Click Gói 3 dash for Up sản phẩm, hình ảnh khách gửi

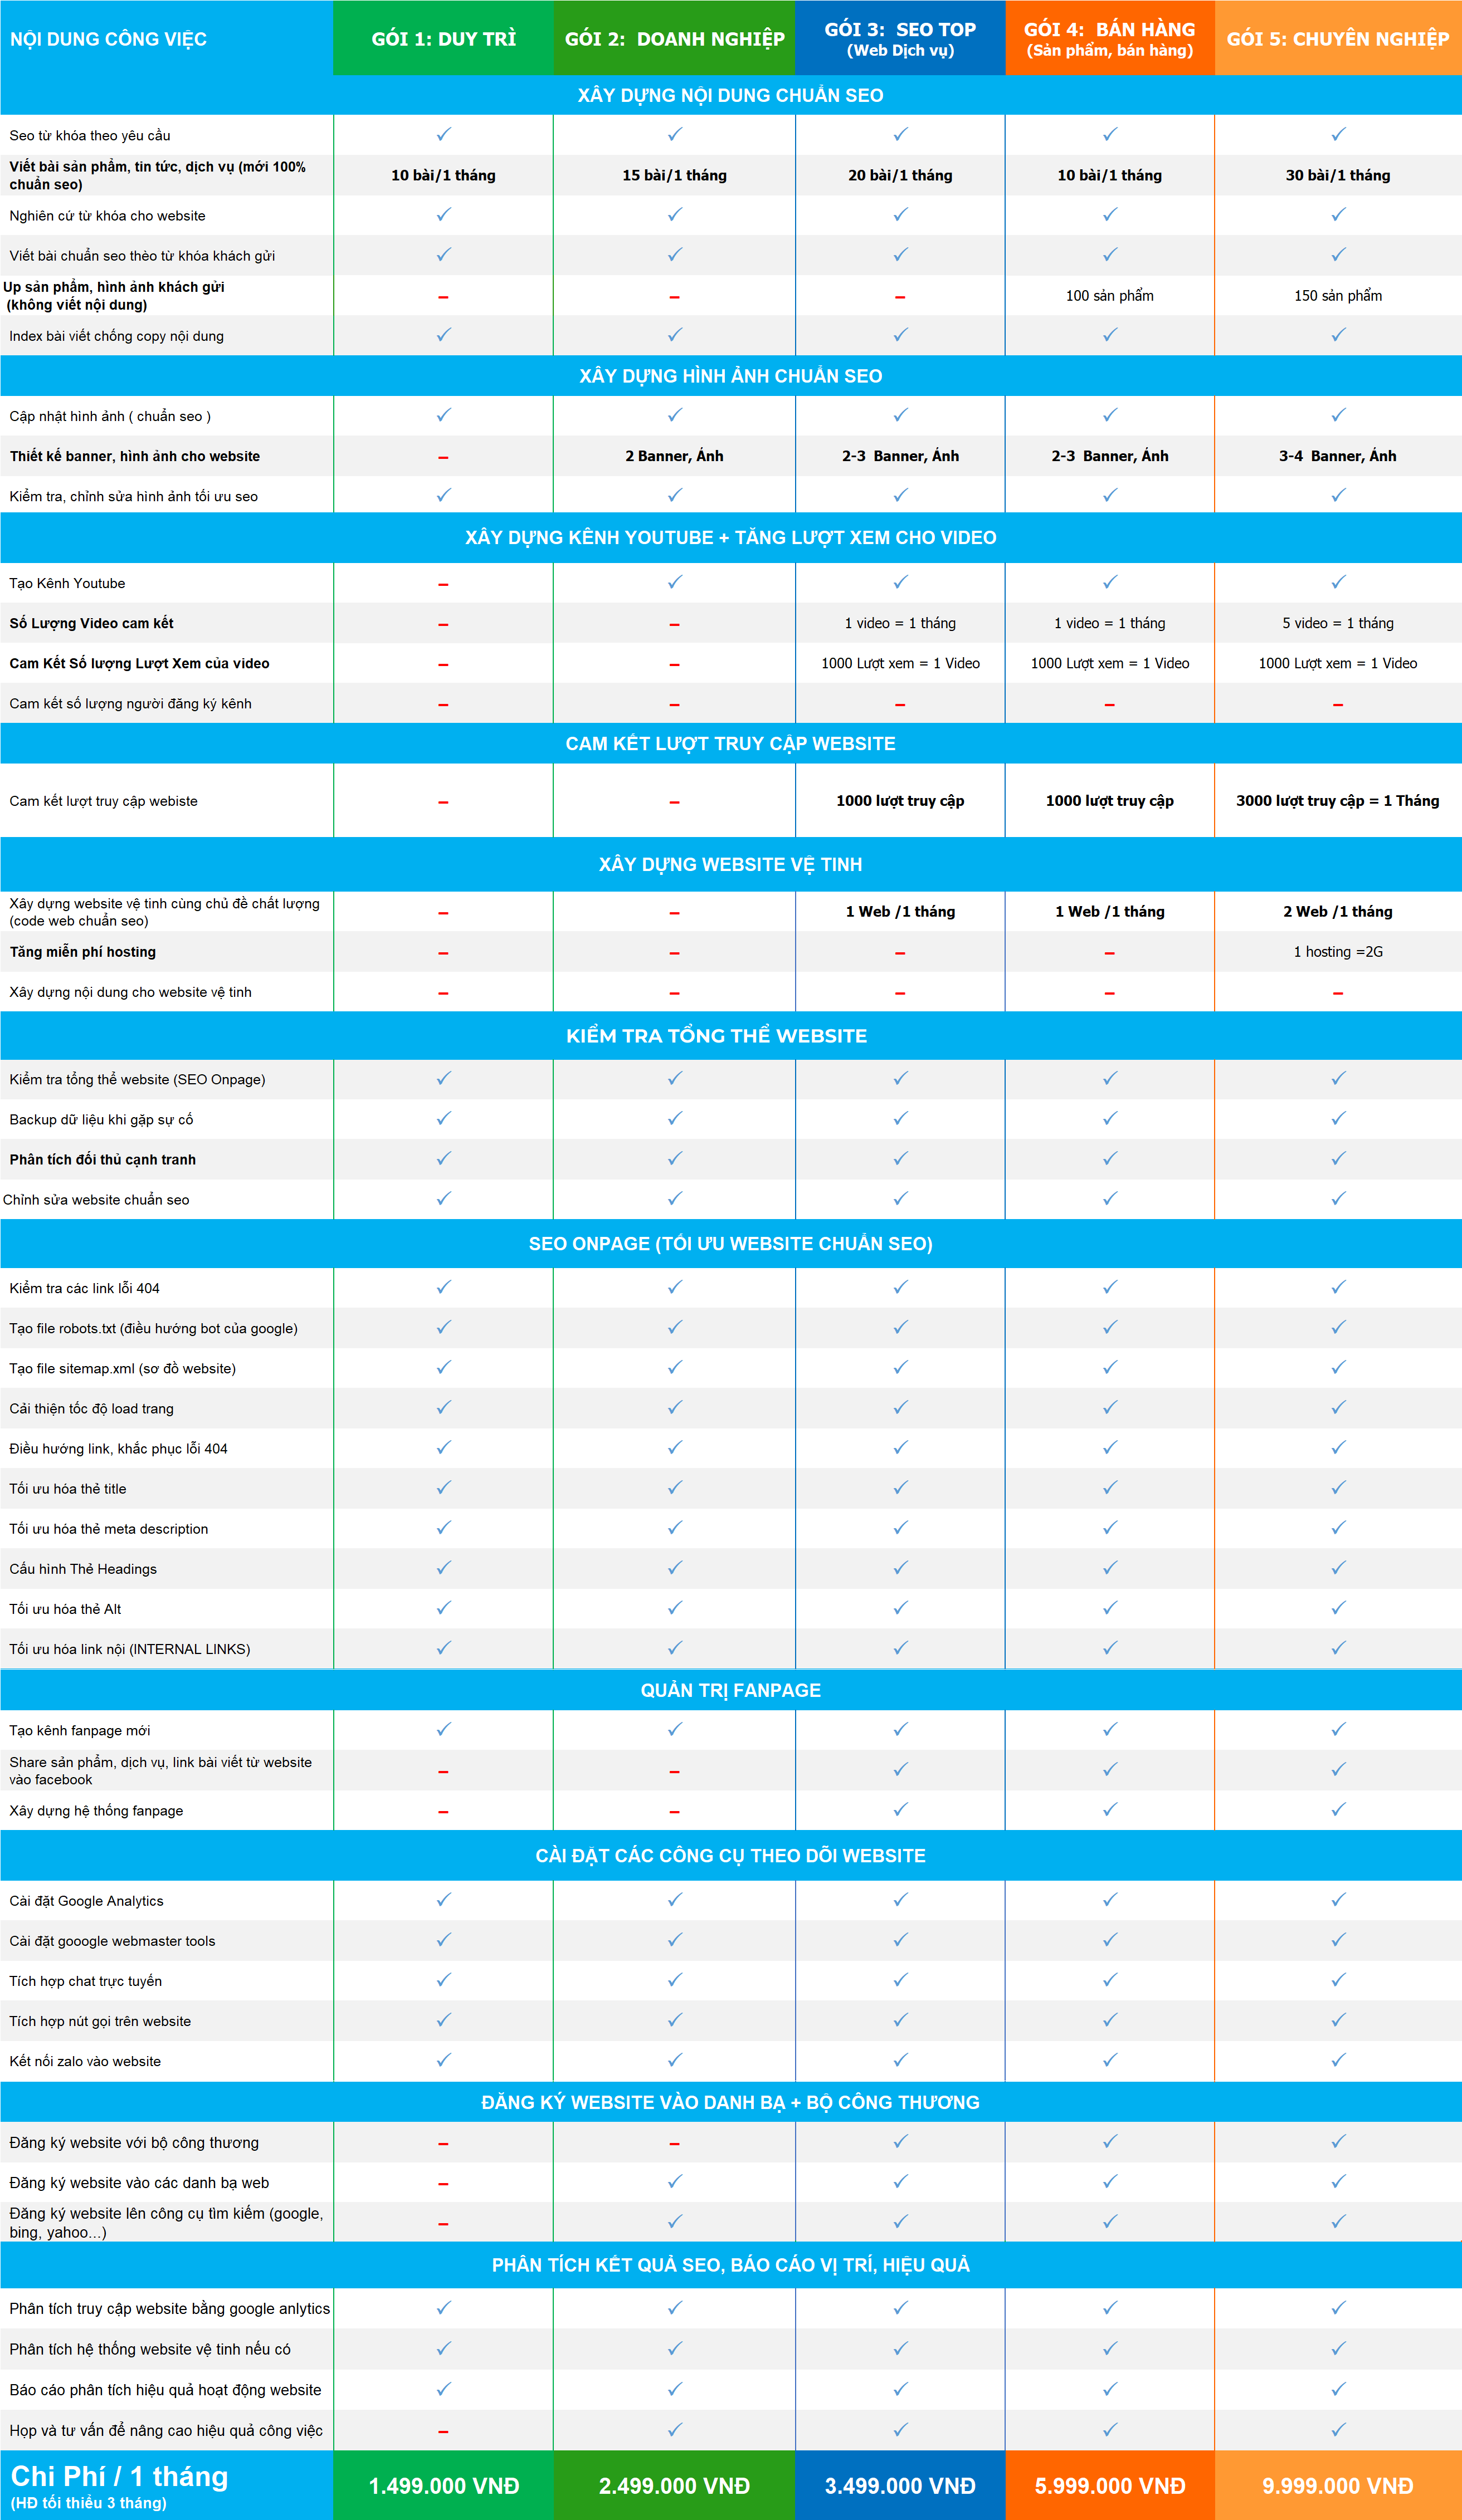point(900,297)
